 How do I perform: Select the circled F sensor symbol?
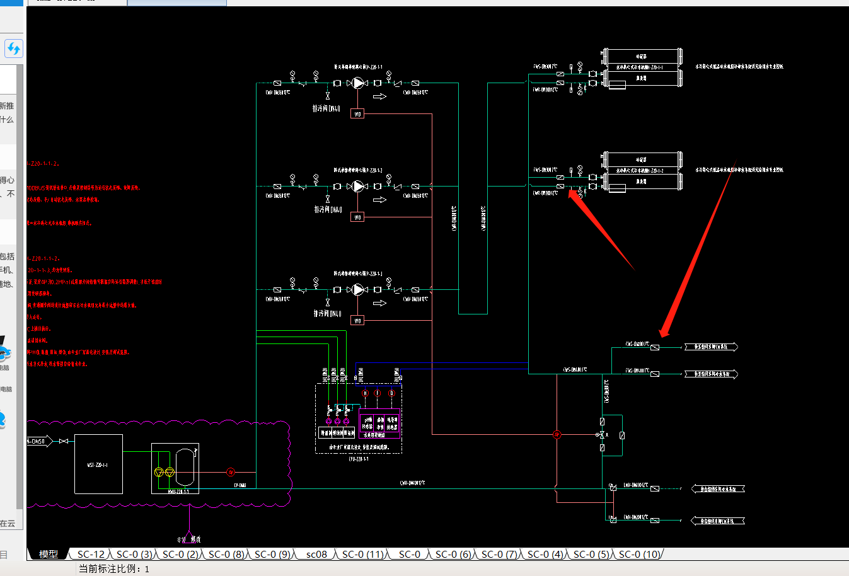click(378, 393)
